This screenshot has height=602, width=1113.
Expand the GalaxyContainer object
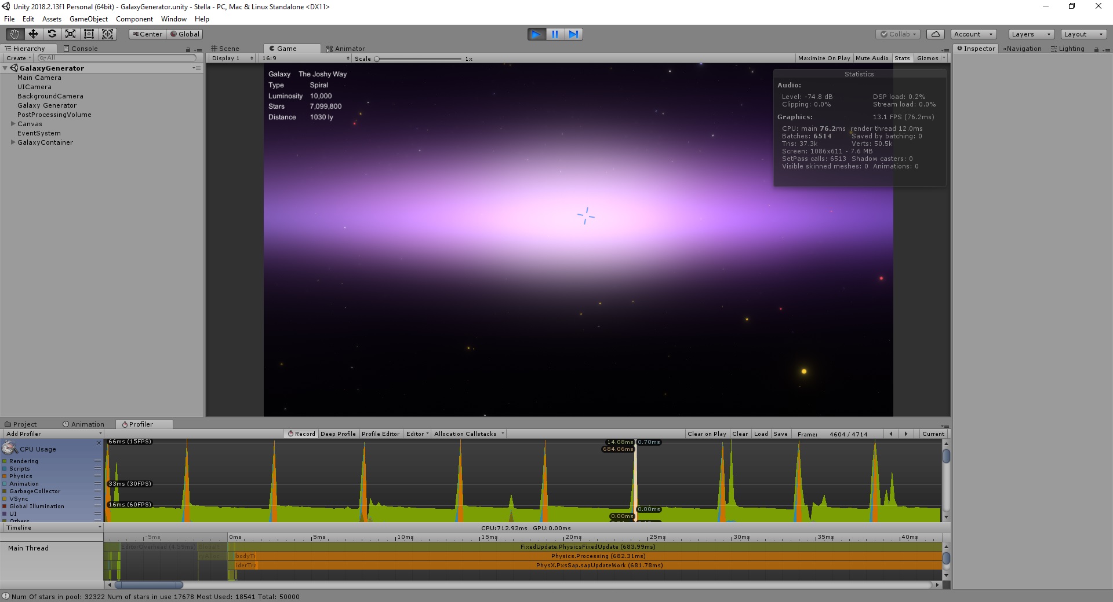[x=13, y=142]
